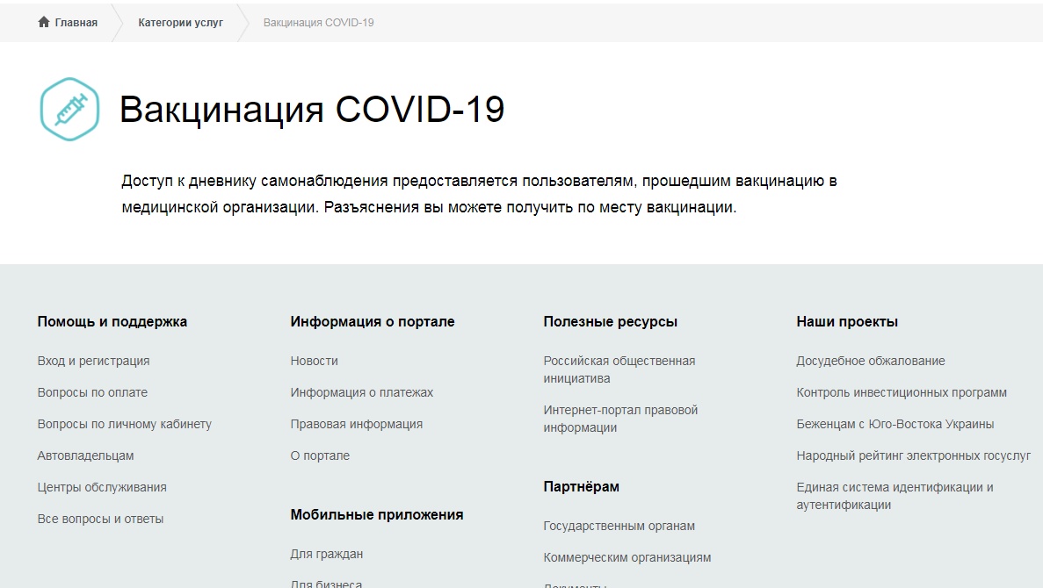The image size is (1043, 588).
Task: Open Интернет-портал правовой информации link
Action: coord(619,419)
